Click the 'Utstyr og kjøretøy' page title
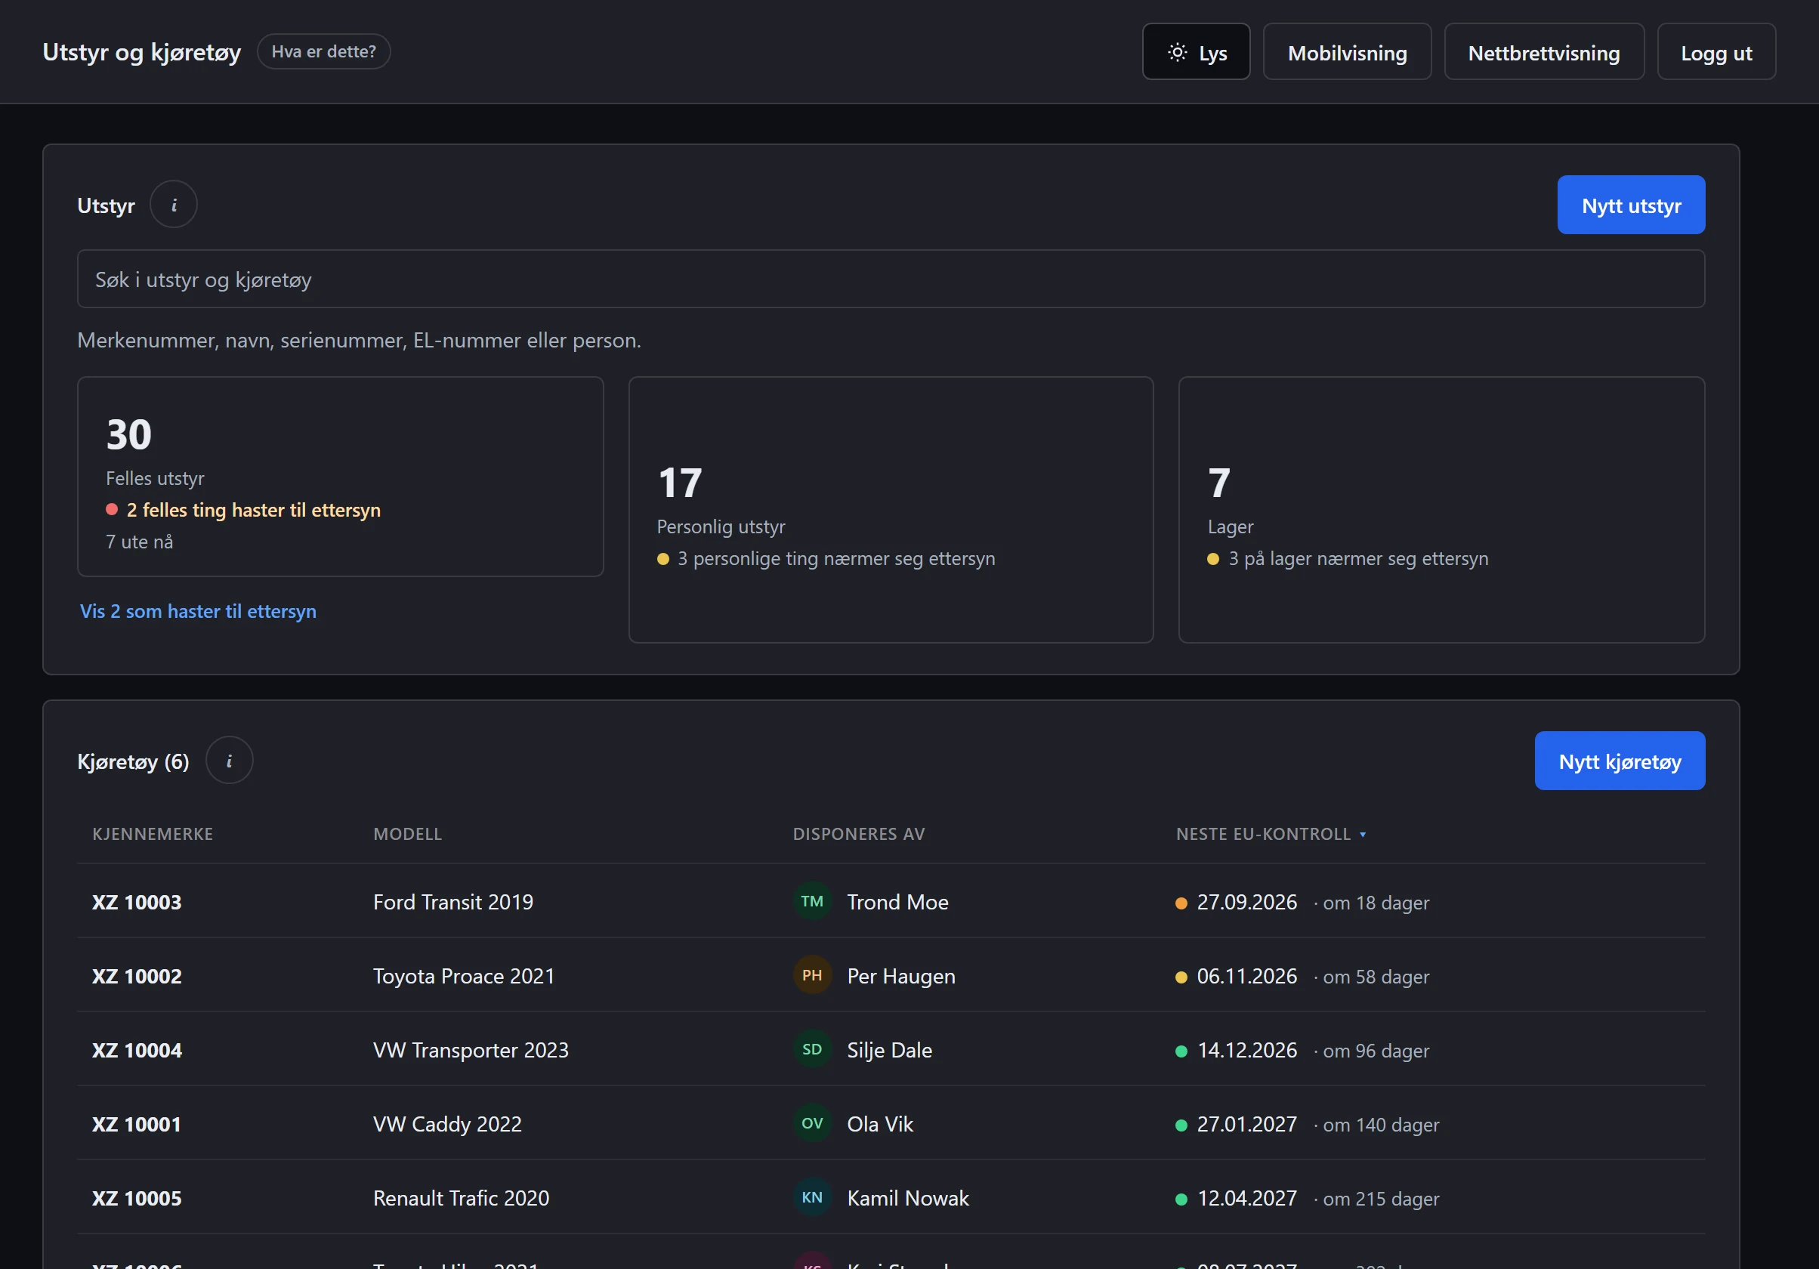Screen dimensions: 1819x1269 pos(142,52)
